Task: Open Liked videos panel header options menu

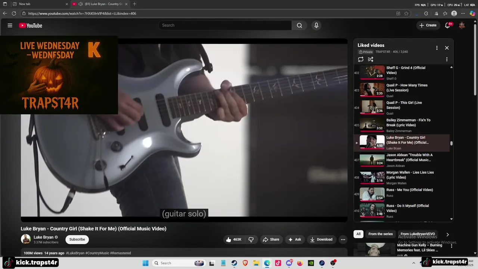Action: [437, 48]
